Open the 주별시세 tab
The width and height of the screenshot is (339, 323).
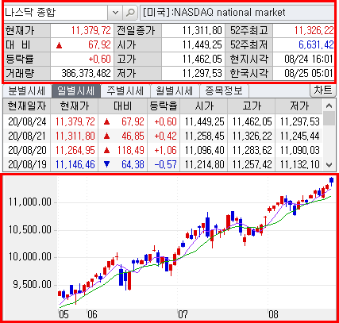[x=125, y=91]
